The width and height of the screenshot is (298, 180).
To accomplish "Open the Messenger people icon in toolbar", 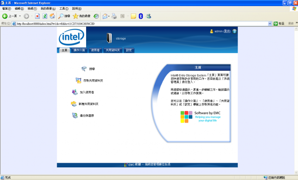I will tap(149, 16).
